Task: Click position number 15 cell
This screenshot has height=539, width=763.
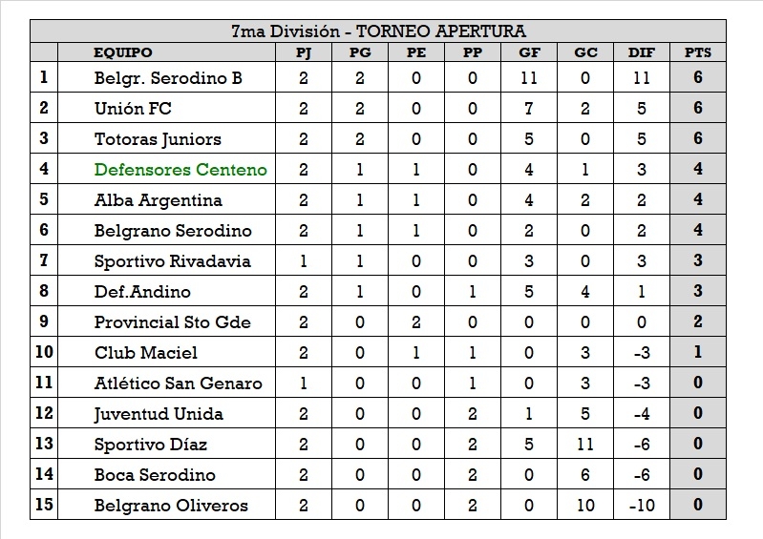Action: (x=44, y=506)
